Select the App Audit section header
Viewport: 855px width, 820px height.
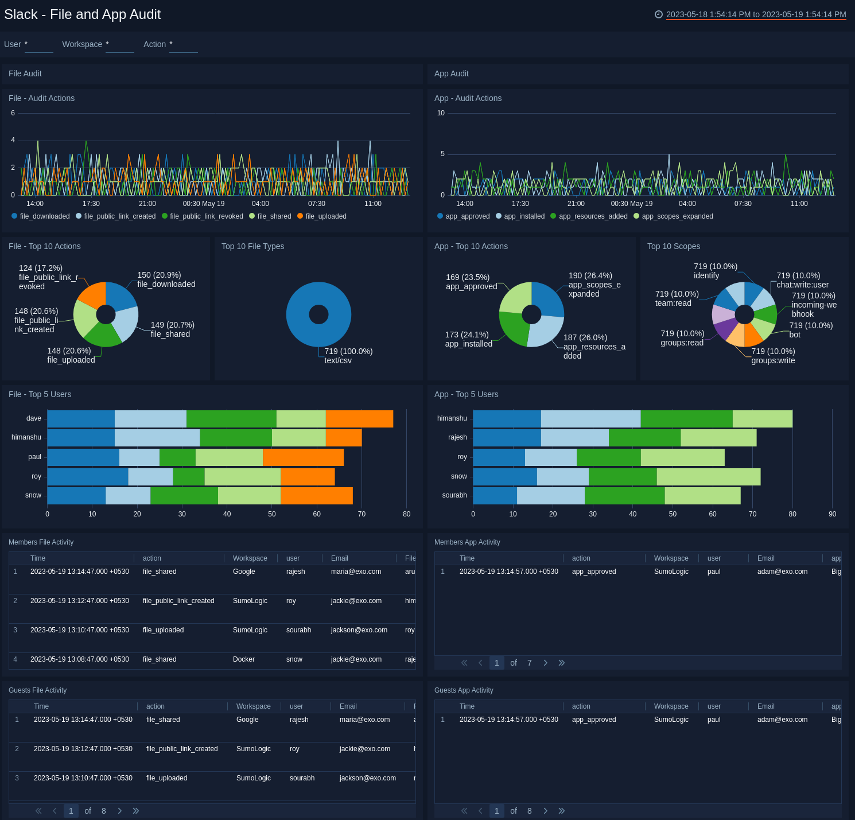[x=451, y=73]
